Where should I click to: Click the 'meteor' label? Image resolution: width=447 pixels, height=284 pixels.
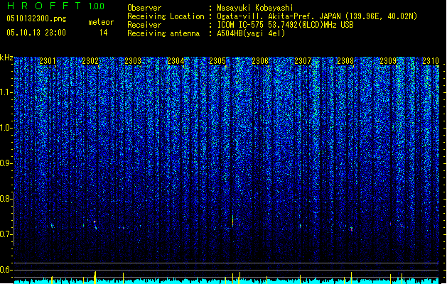click(x=101, y=22)
